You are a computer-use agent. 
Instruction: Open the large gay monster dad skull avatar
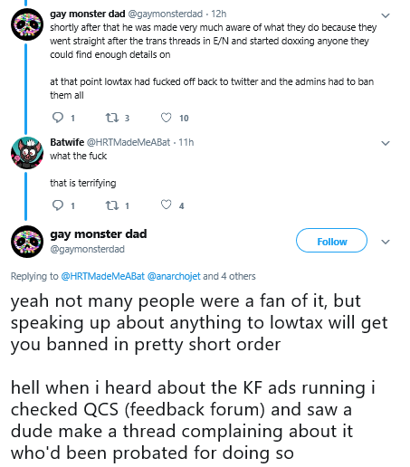pos(27,242)
